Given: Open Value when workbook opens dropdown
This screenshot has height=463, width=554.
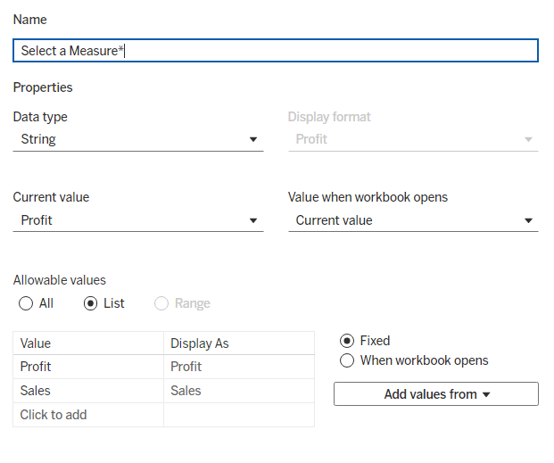Looking at the screenshot, I should click(412, 220).
